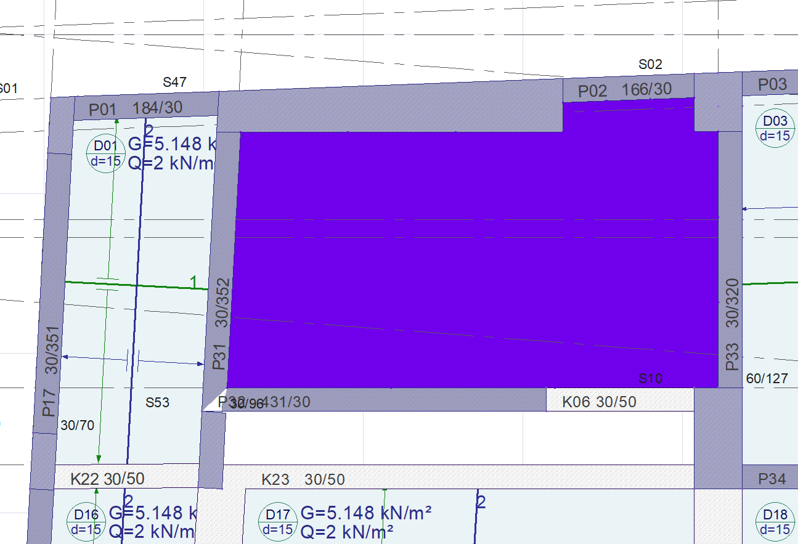
Task: Click the P03 wall label
Action: (772, 84)
